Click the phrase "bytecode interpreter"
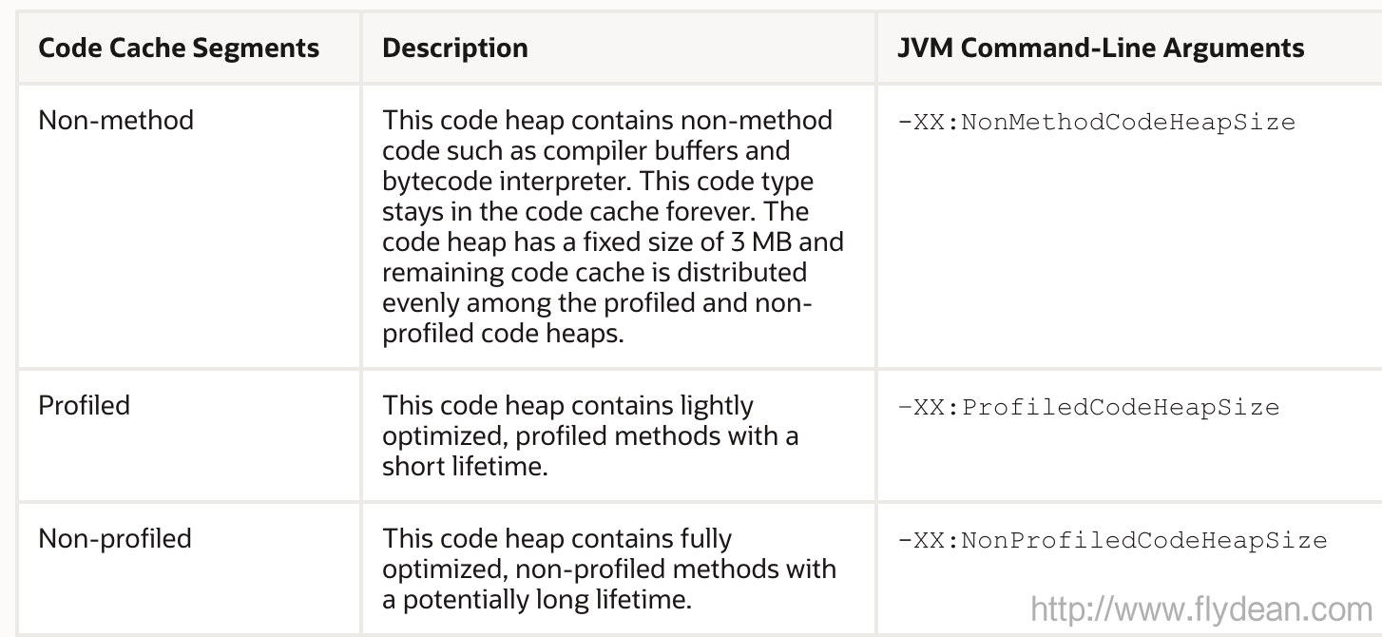The width and height of the screenshot is (1382, 637). point(509,181)
